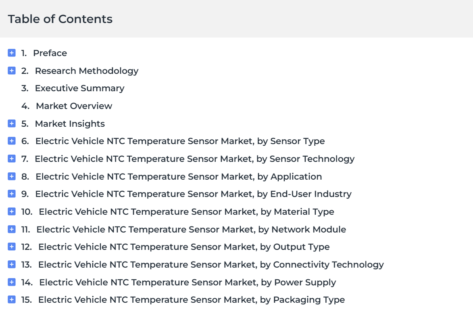Click plus icon beside by Output Type
The image size is (473, 310).
[x=11, y=247]
